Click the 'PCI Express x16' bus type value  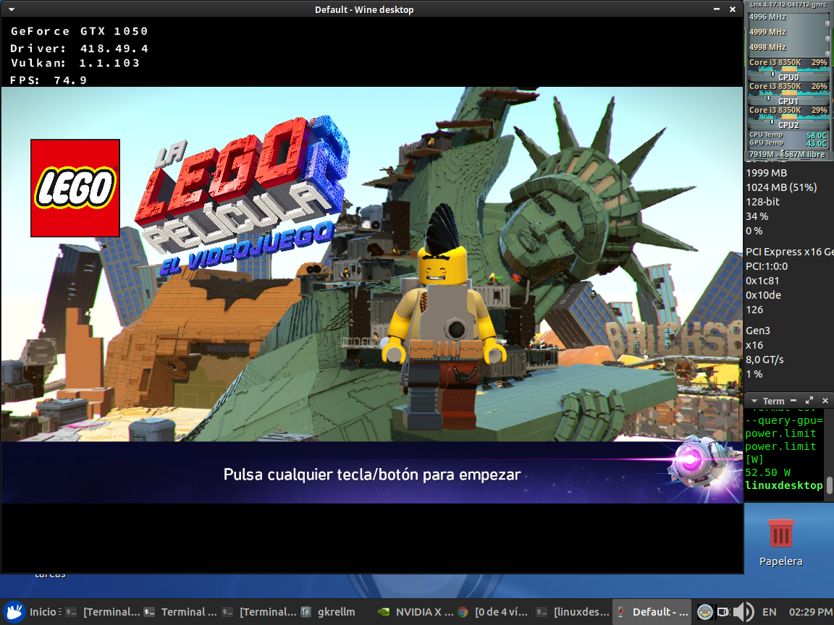tap(789, 252)
